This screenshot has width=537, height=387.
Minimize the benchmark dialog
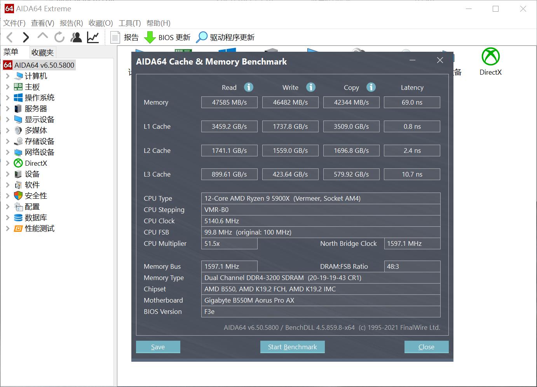[x=413, y=60]
